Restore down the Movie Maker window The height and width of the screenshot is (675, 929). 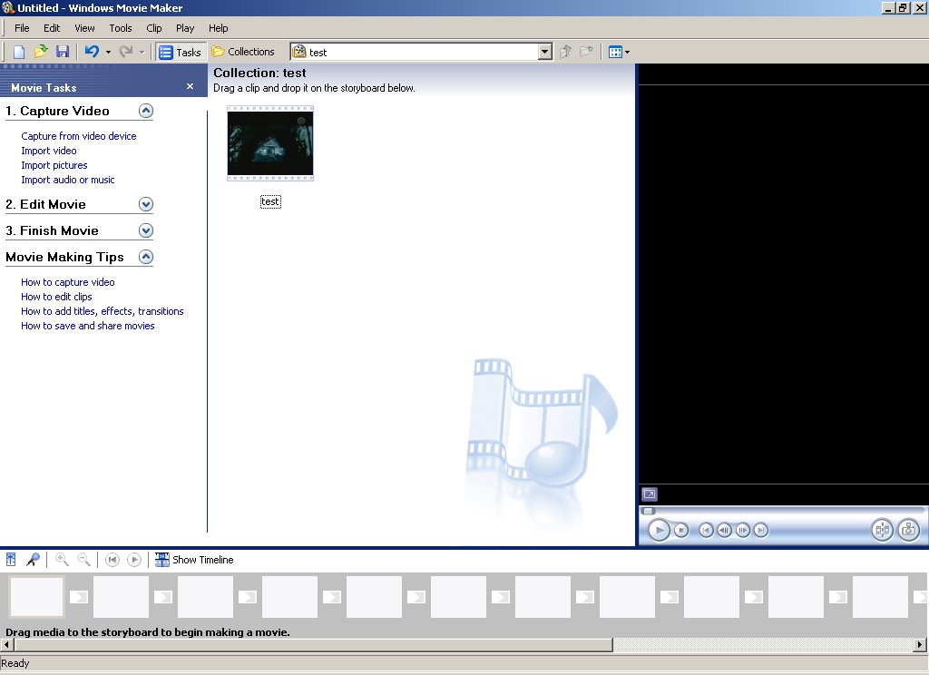[903, 7]
